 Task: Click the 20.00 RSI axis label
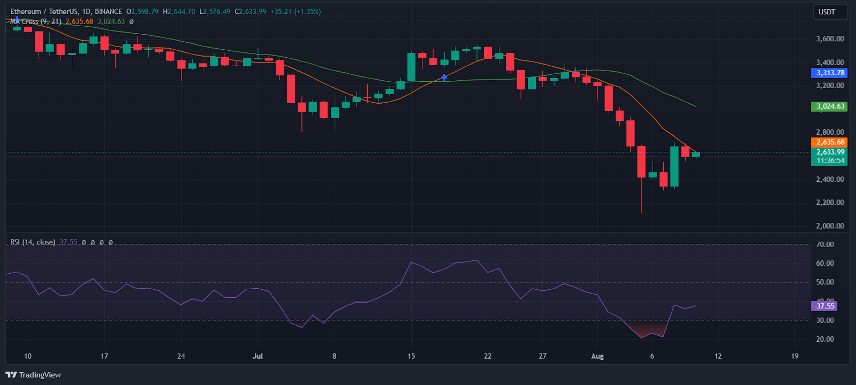825,339
